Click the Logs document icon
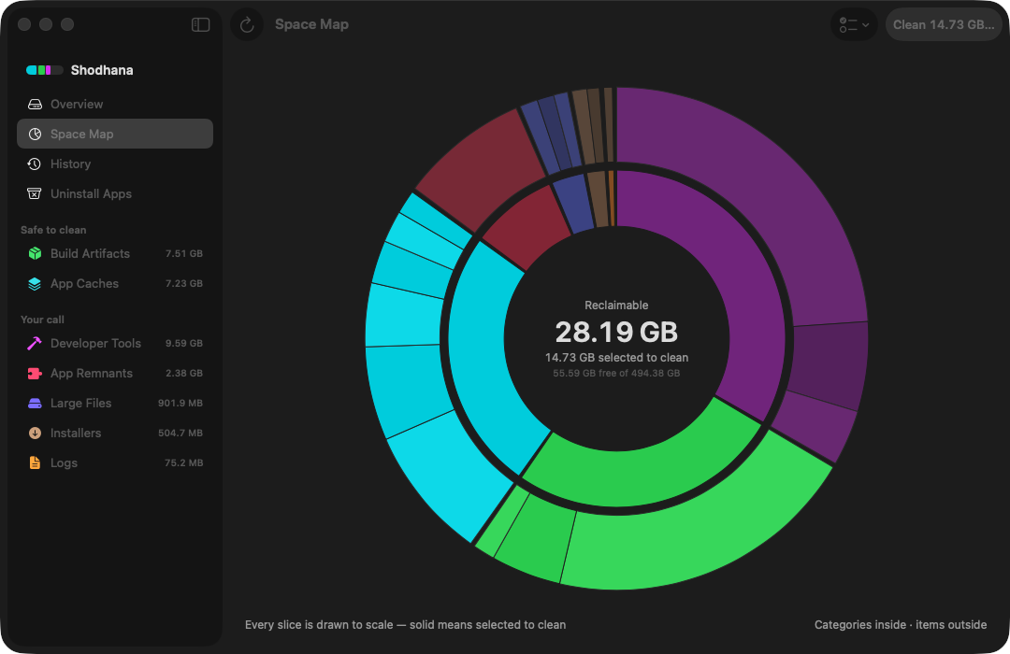 click(x=35, y=462)
